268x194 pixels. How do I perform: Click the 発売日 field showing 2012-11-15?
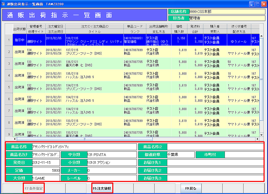coord(46,163)
